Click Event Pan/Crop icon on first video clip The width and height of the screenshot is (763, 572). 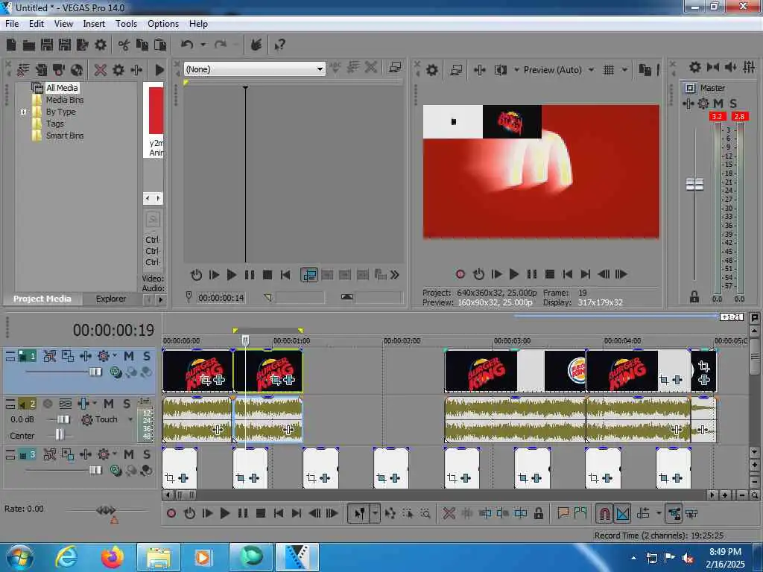pos(206,380)
